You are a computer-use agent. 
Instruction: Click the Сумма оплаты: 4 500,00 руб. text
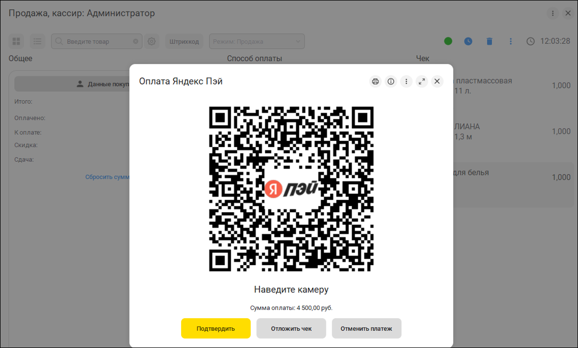291,308
